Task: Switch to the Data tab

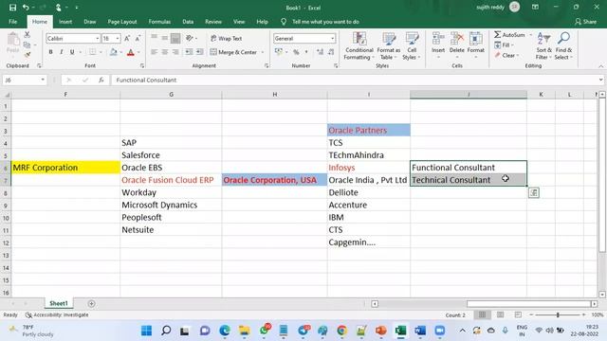Action: point(188,22)
